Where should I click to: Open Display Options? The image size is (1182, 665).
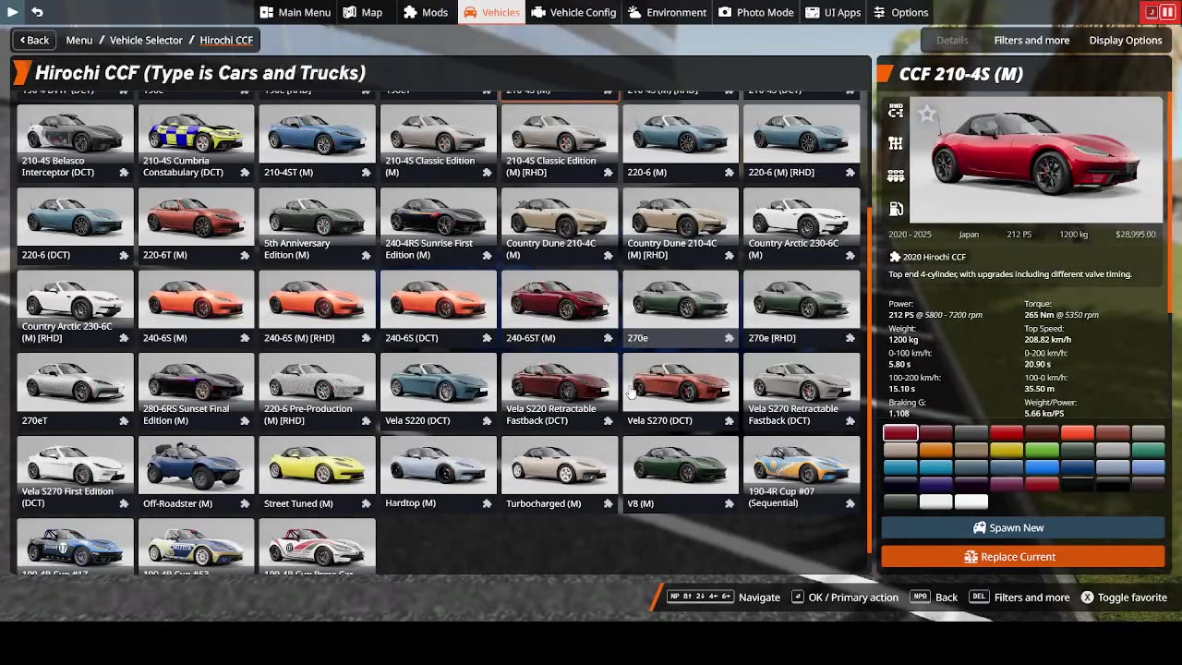pos(1125,41)
